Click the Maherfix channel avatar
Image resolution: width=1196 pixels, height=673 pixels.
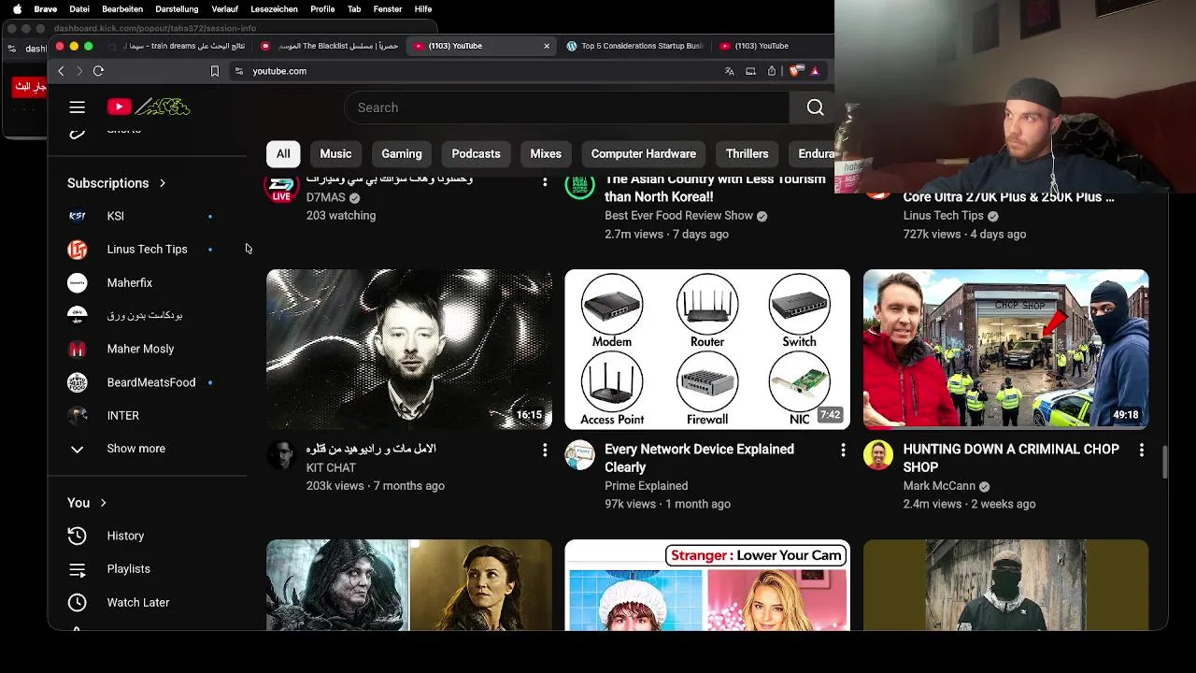coord(78,282)
